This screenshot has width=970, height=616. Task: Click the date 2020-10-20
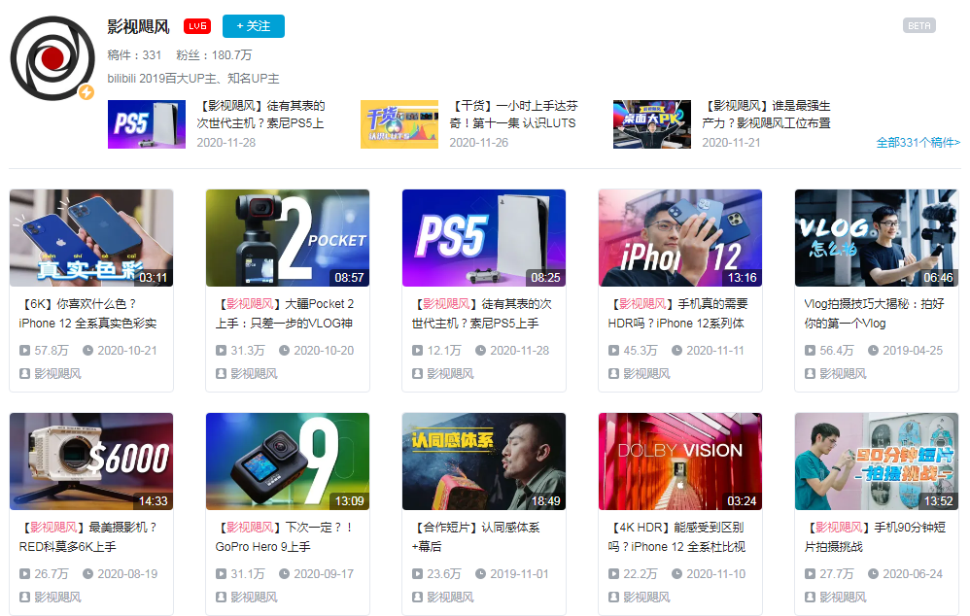324,351
